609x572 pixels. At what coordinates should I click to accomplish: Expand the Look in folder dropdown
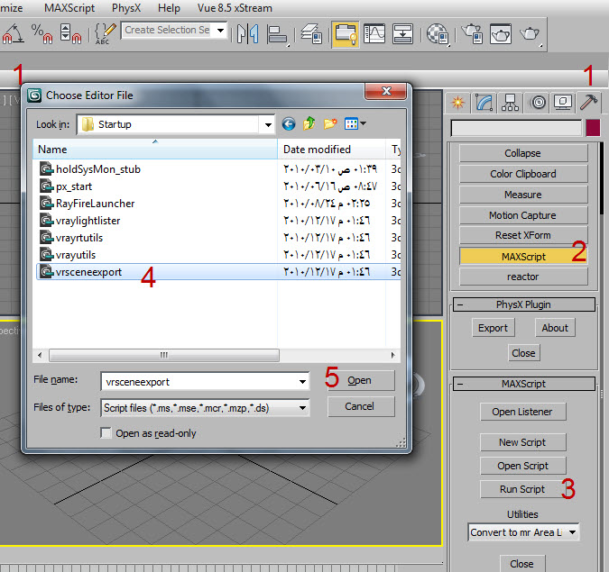268,125
